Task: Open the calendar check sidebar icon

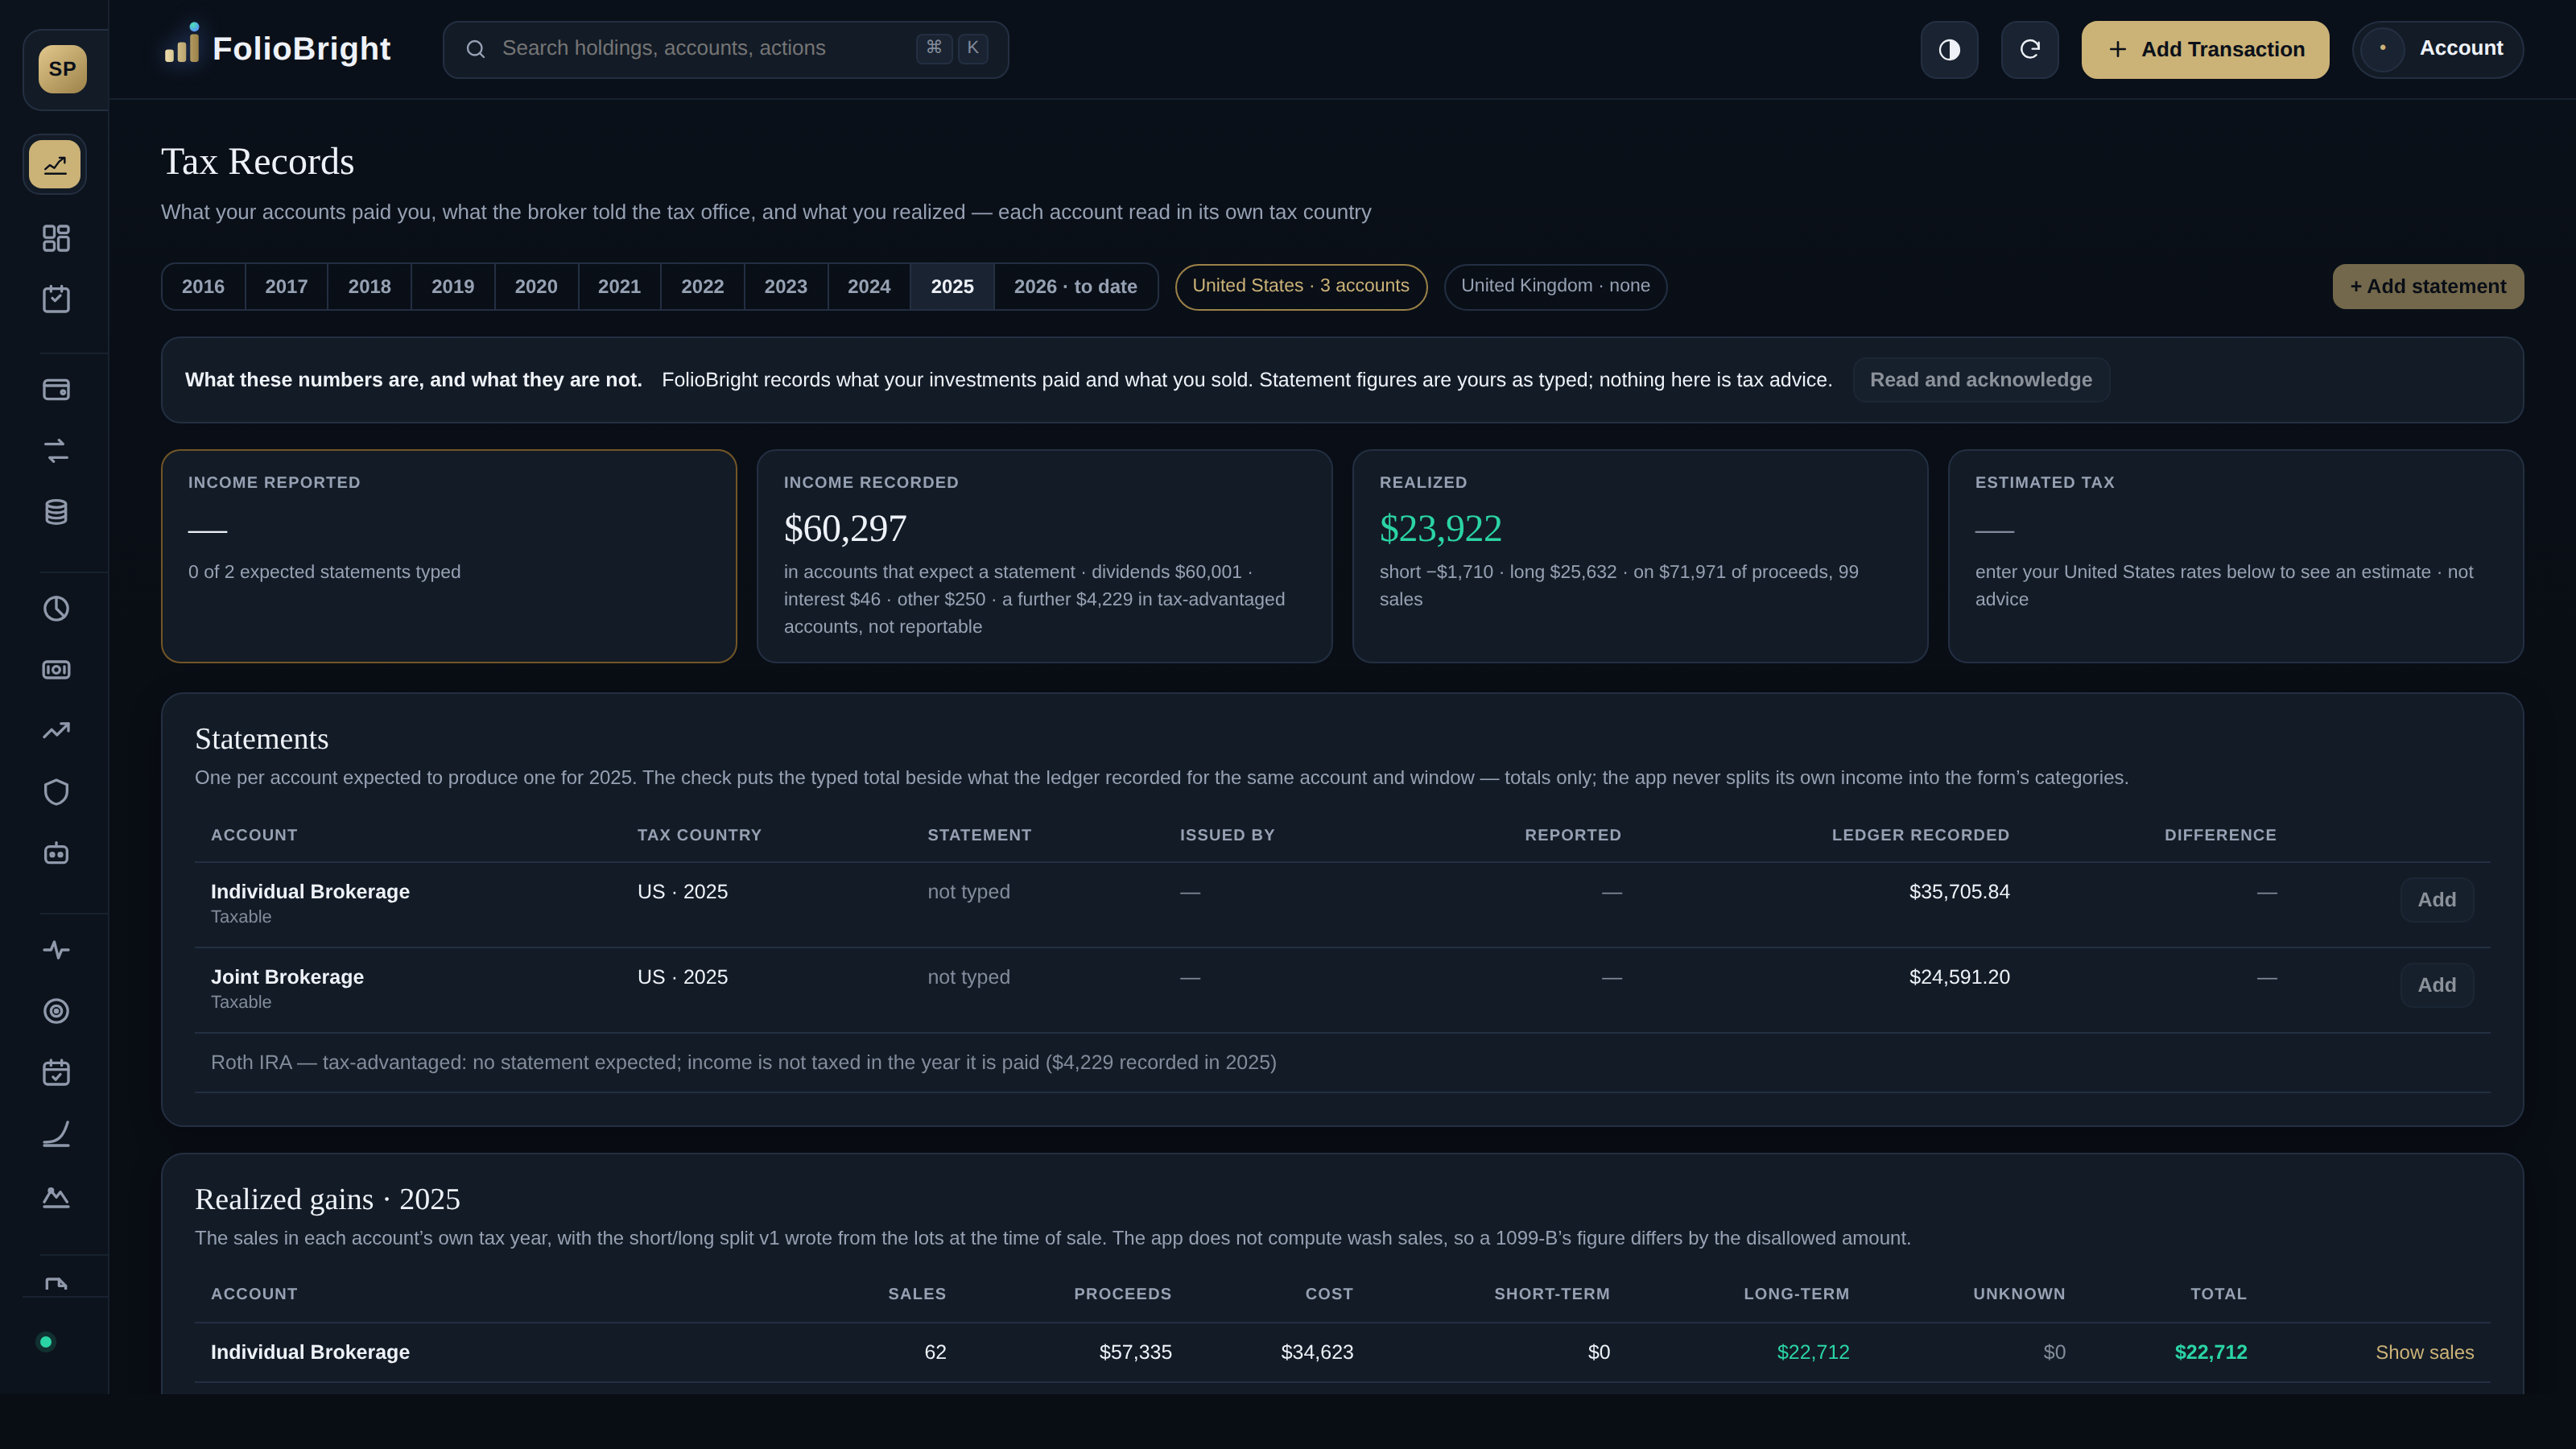Action: point(56,1073)
